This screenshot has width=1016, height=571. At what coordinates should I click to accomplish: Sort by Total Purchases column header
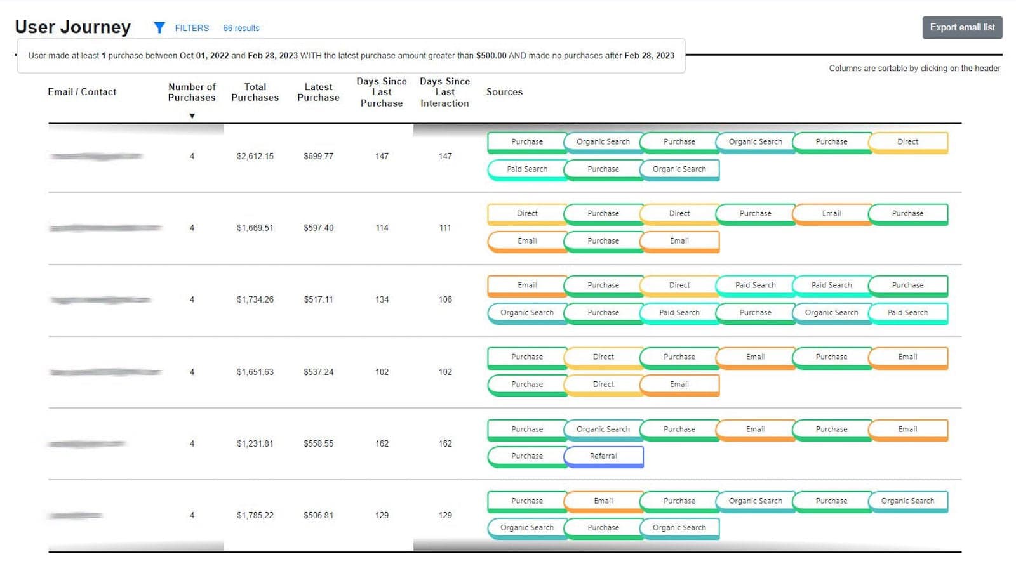(255, 92)
